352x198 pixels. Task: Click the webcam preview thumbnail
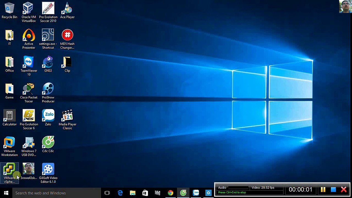click(345, 7)
